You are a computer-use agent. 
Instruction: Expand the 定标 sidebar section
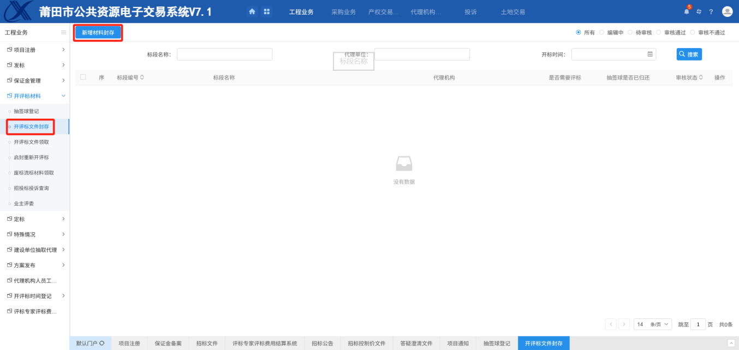pyautogui.click(x=35, y=219)
